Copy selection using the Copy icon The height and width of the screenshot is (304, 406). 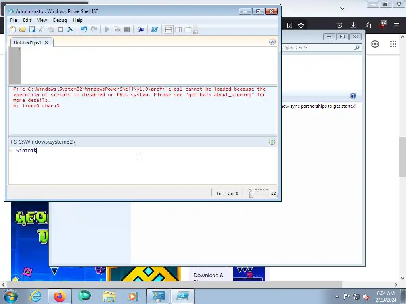point(51,29)
